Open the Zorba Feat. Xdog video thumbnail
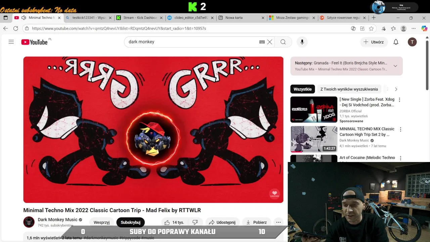430x242 pixels. [x=314, y=110]
